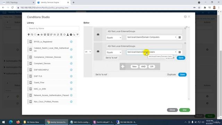The width and height of the screenshot is (222, 125).
Task: Open the OR logical operator dropdown
Action: coord(88,52)
